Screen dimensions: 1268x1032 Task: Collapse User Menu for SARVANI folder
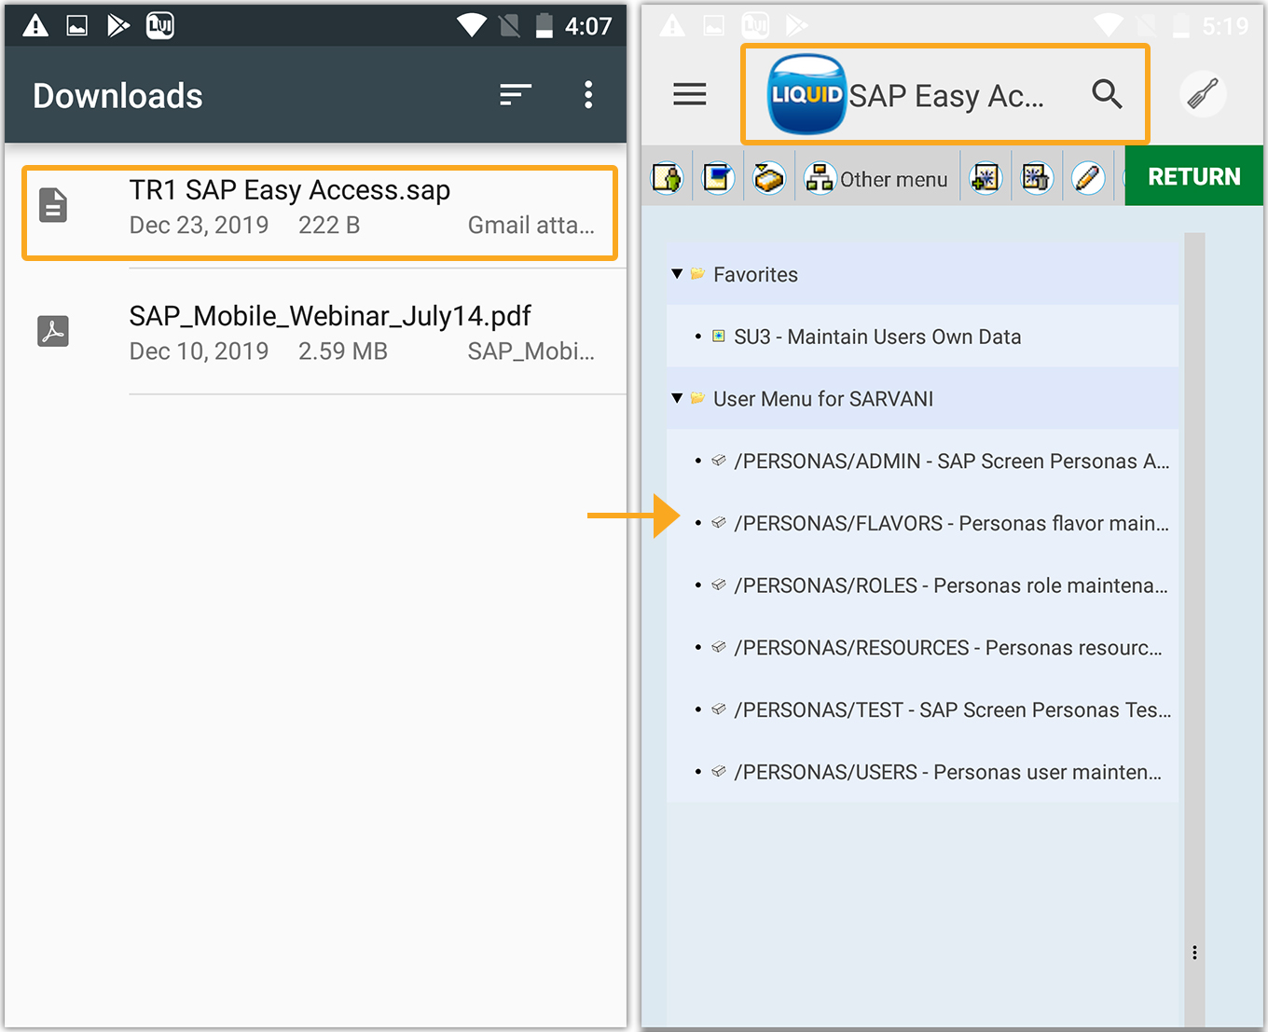[x=678, y=398]
